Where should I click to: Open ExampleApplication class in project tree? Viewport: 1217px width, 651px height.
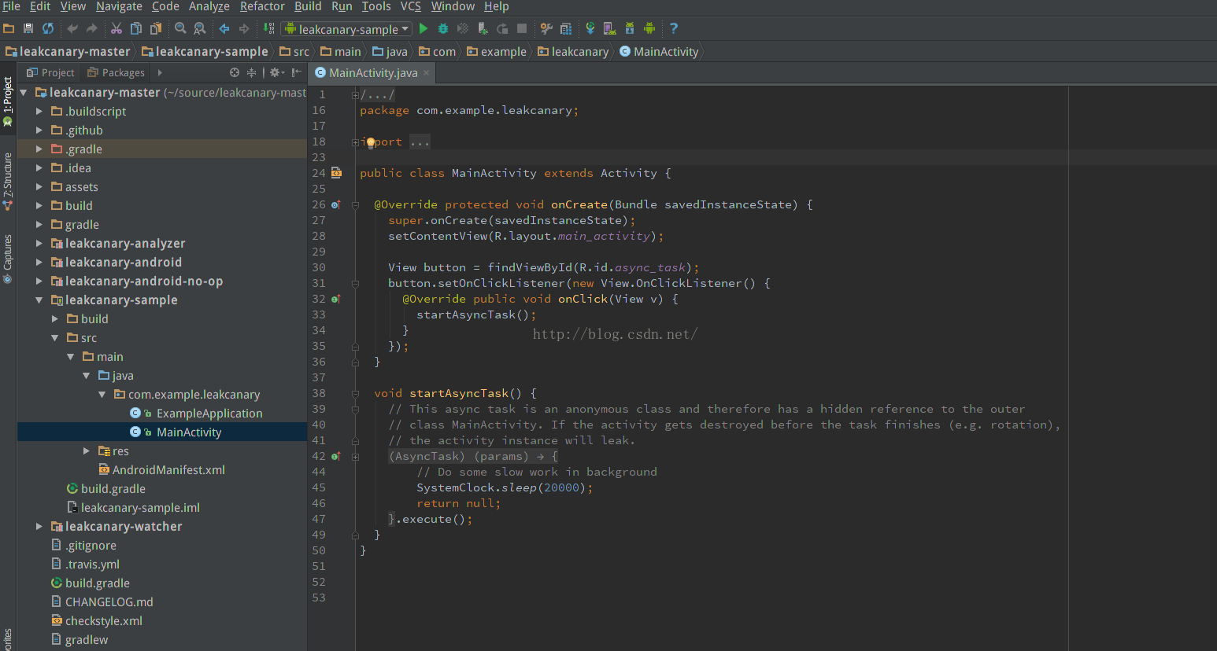point(209,414)
